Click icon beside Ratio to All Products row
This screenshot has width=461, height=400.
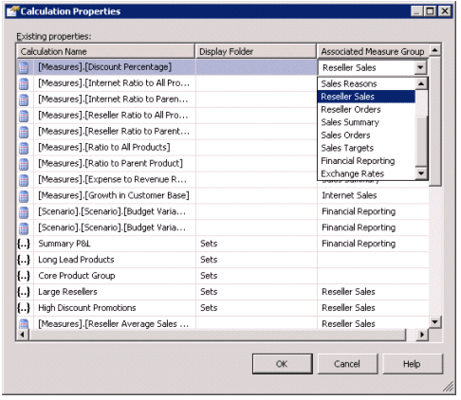(24, 148)
